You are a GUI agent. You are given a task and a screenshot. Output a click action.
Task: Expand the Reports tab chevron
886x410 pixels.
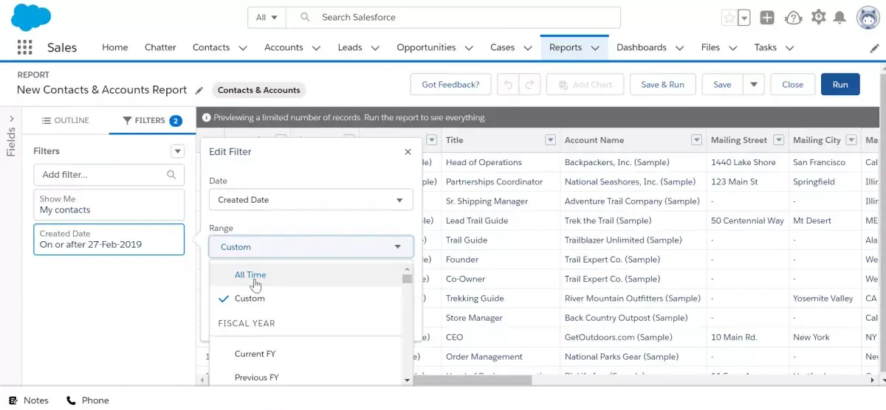(x=595, y=48)
